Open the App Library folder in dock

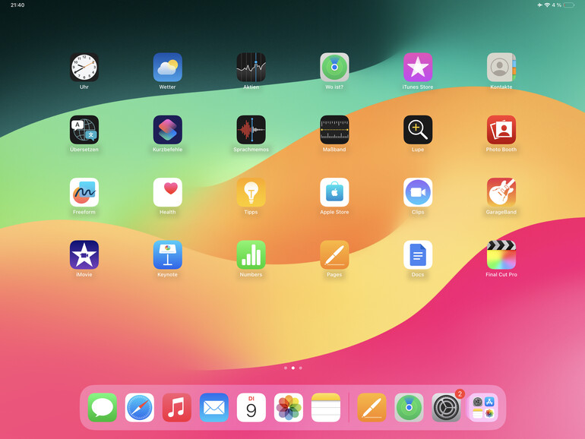pos(483,407)
